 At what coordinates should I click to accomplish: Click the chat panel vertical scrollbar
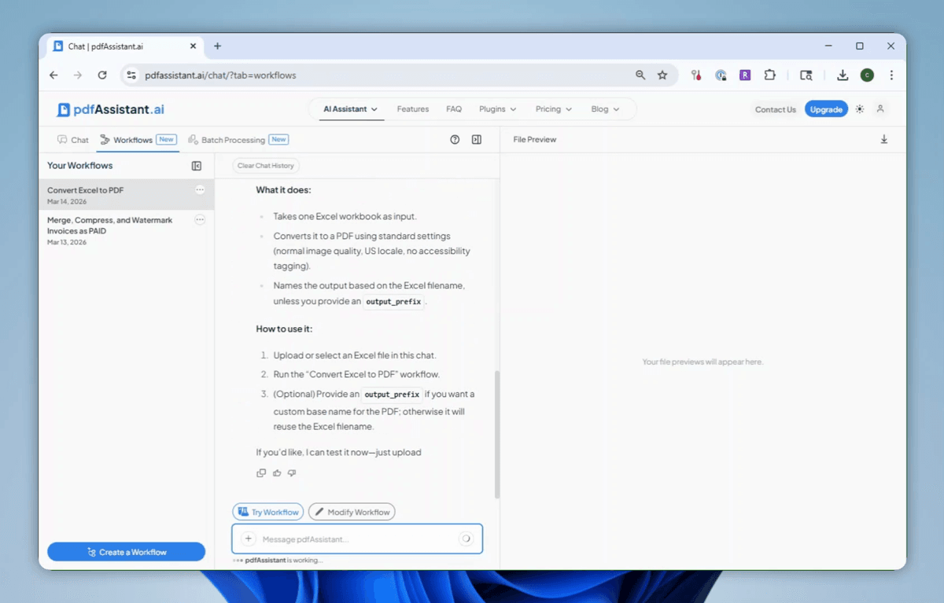496,434
